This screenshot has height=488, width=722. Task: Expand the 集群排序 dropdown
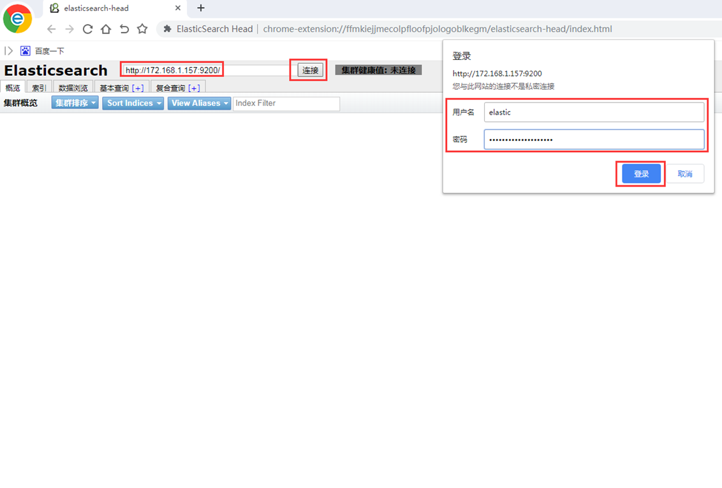pyautogui.click(x=75, y=103)
